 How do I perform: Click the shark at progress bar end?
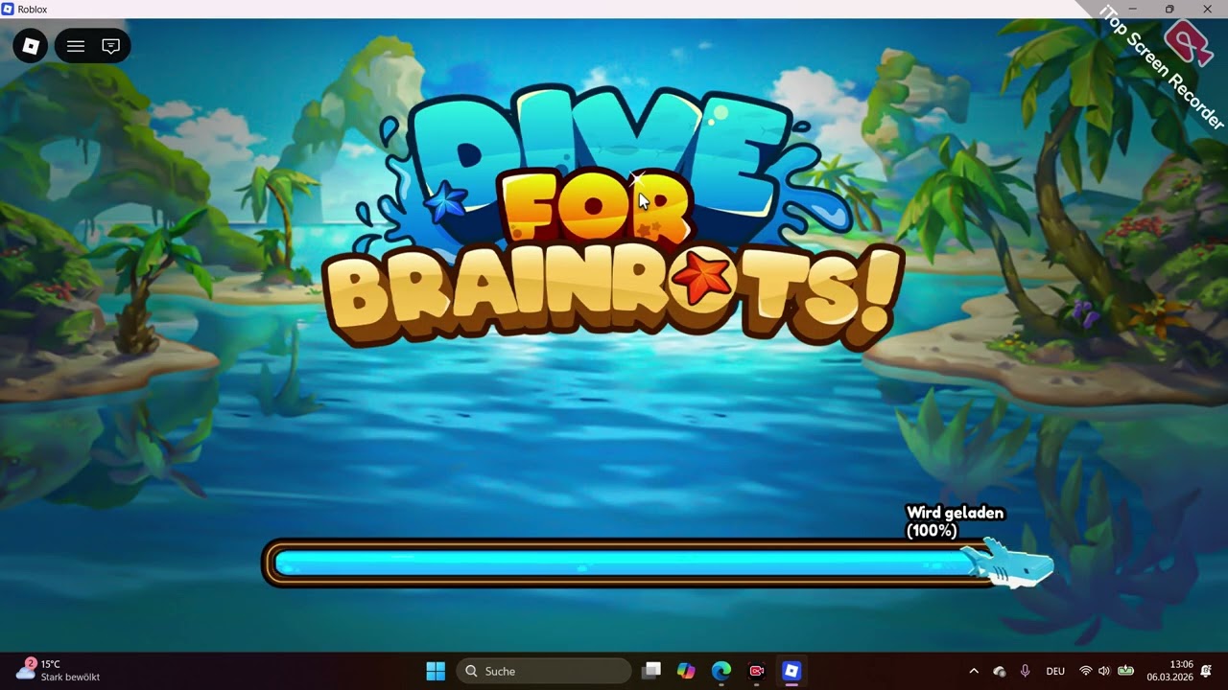coord(1009,563)
